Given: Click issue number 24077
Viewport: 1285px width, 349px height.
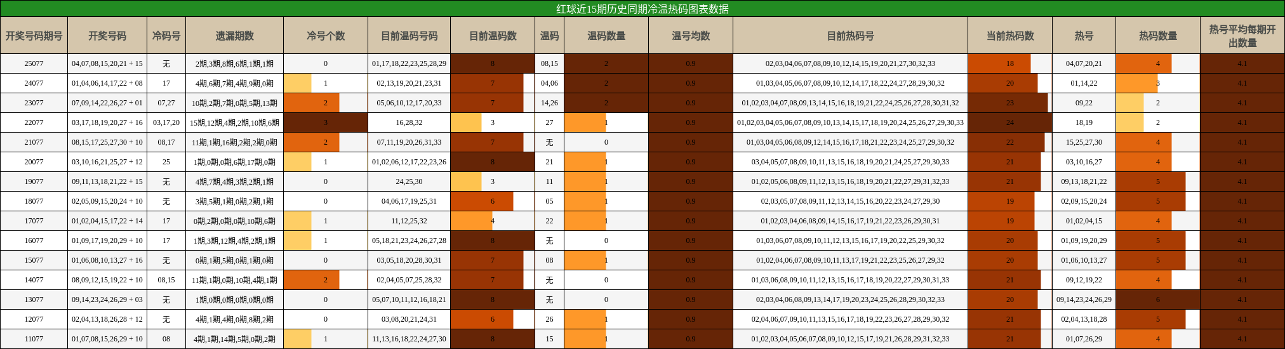Looking at the screenshot, I should tap(34, 83).
